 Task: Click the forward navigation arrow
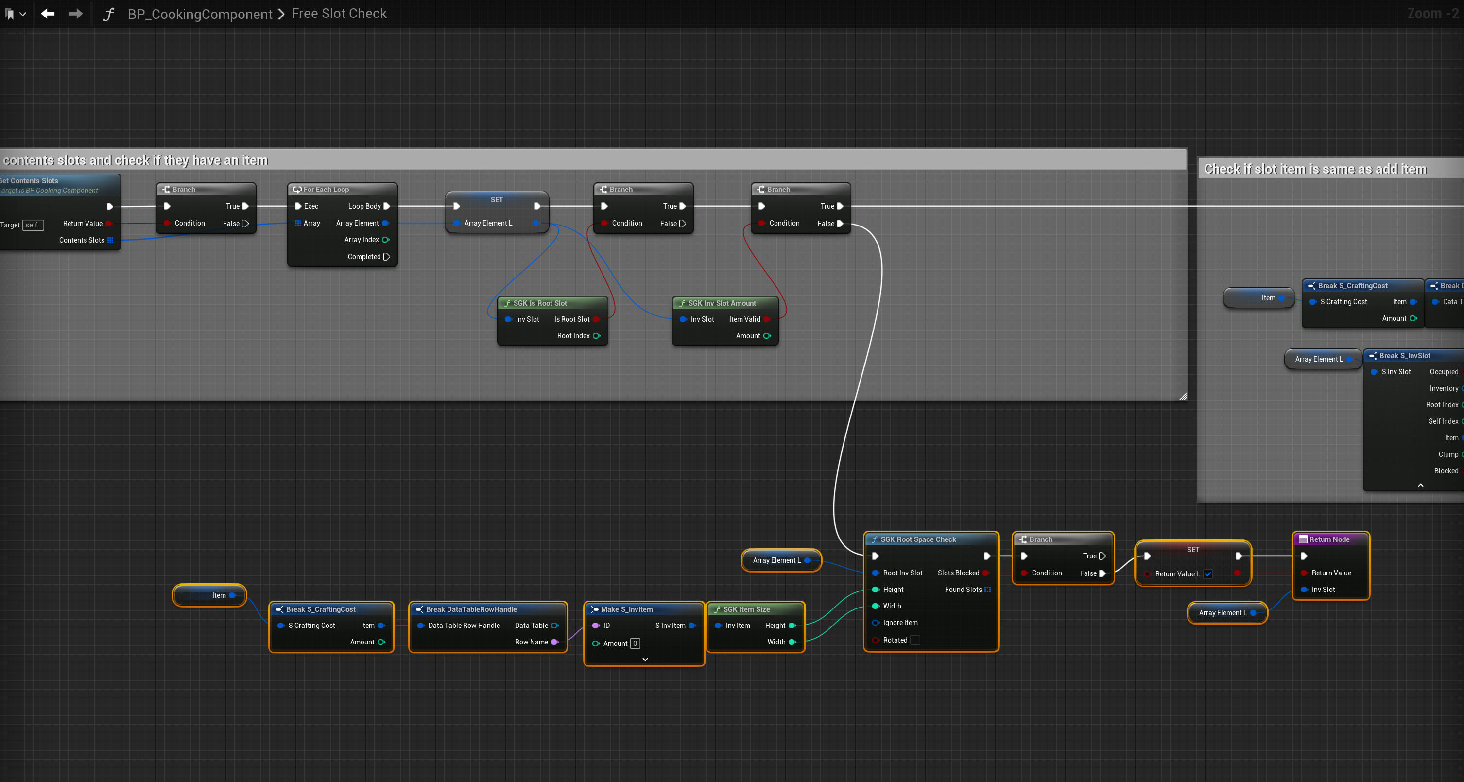76,14
